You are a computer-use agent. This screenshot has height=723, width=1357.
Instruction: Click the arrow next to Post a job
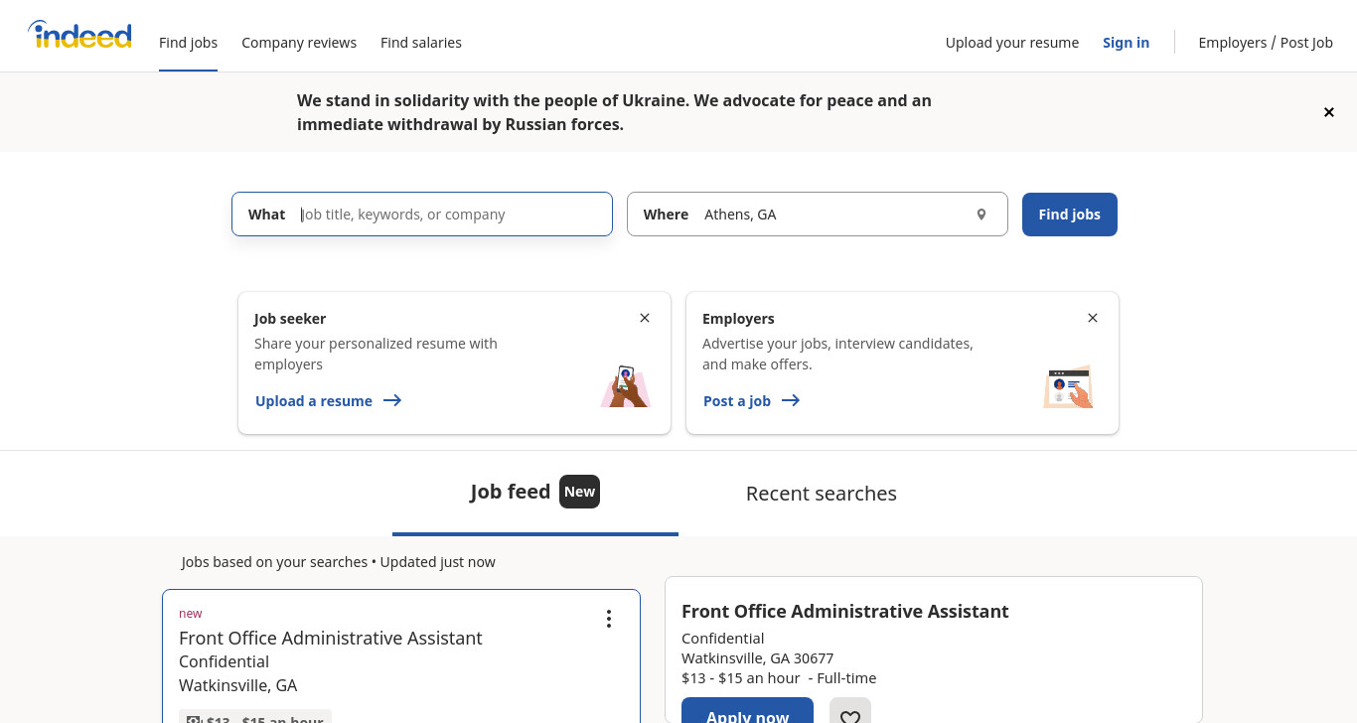[x=791, y=401]
